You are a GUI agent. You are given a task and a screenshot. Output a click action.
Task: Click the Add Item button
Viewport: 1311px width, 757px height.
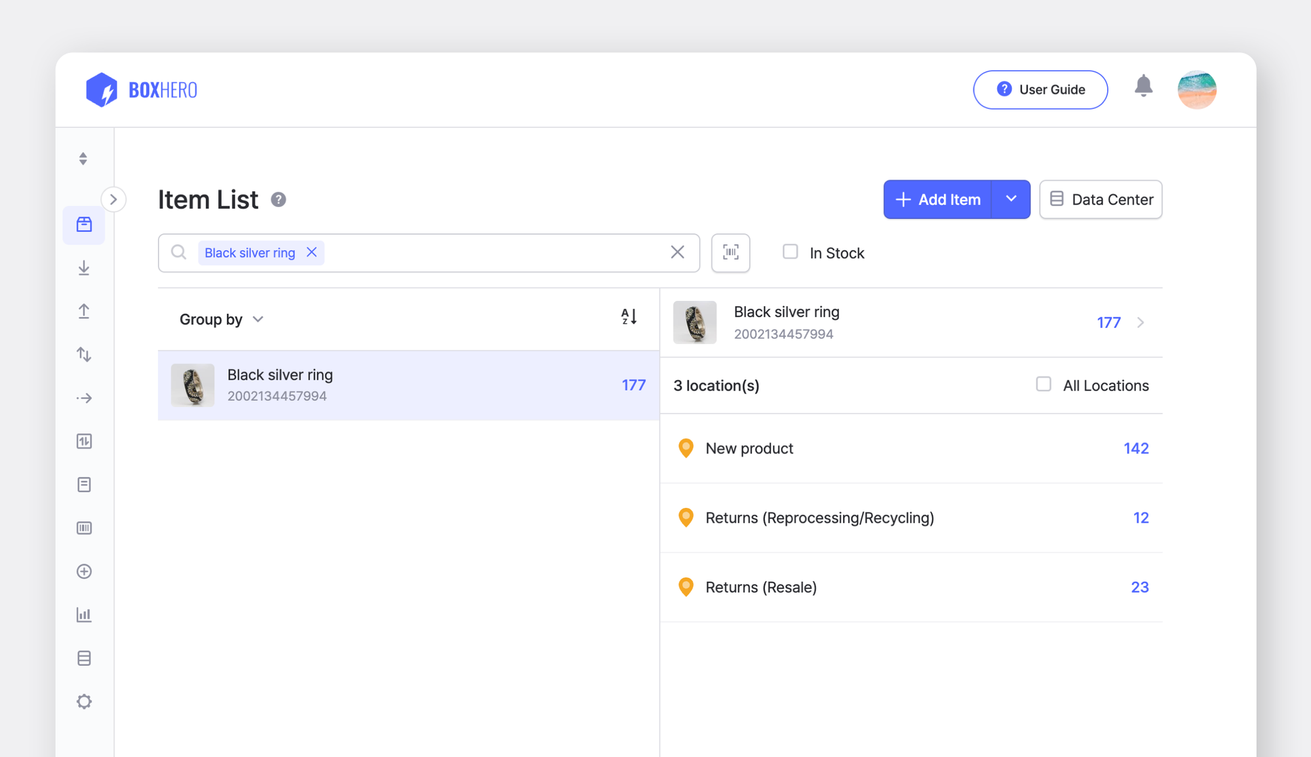point(937,199)
